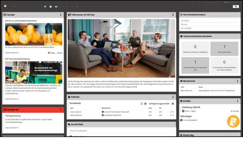Click the search button at top right

click(x=236, y=7)
